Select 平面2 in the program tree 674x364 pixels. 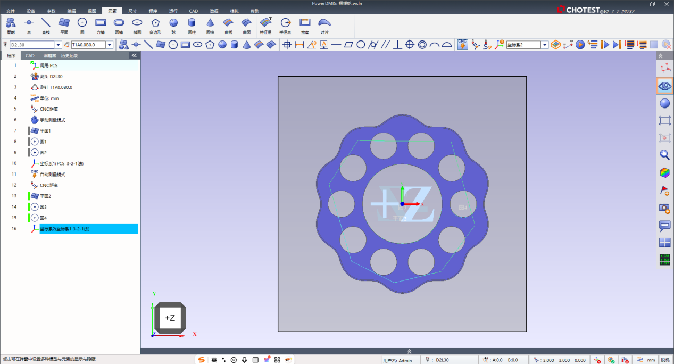tap(45, 196)
